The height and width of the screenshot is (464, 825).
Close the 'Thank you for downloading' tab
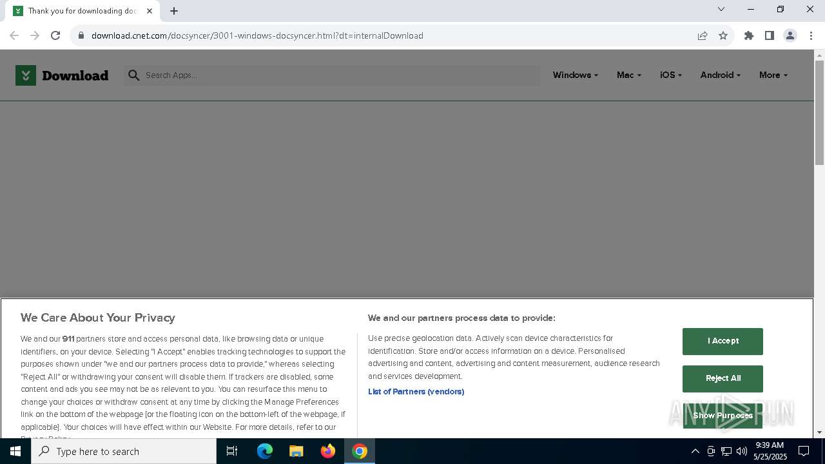click(x=150, y=11)
